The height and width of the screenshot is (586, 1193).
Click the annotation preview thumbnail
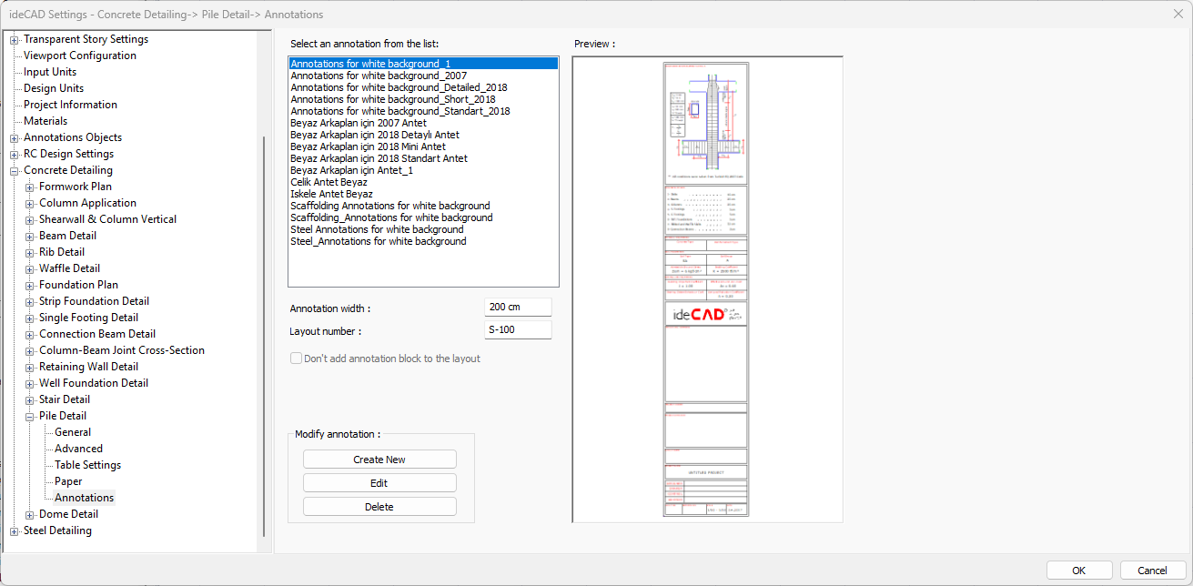(x=706, y=289)
